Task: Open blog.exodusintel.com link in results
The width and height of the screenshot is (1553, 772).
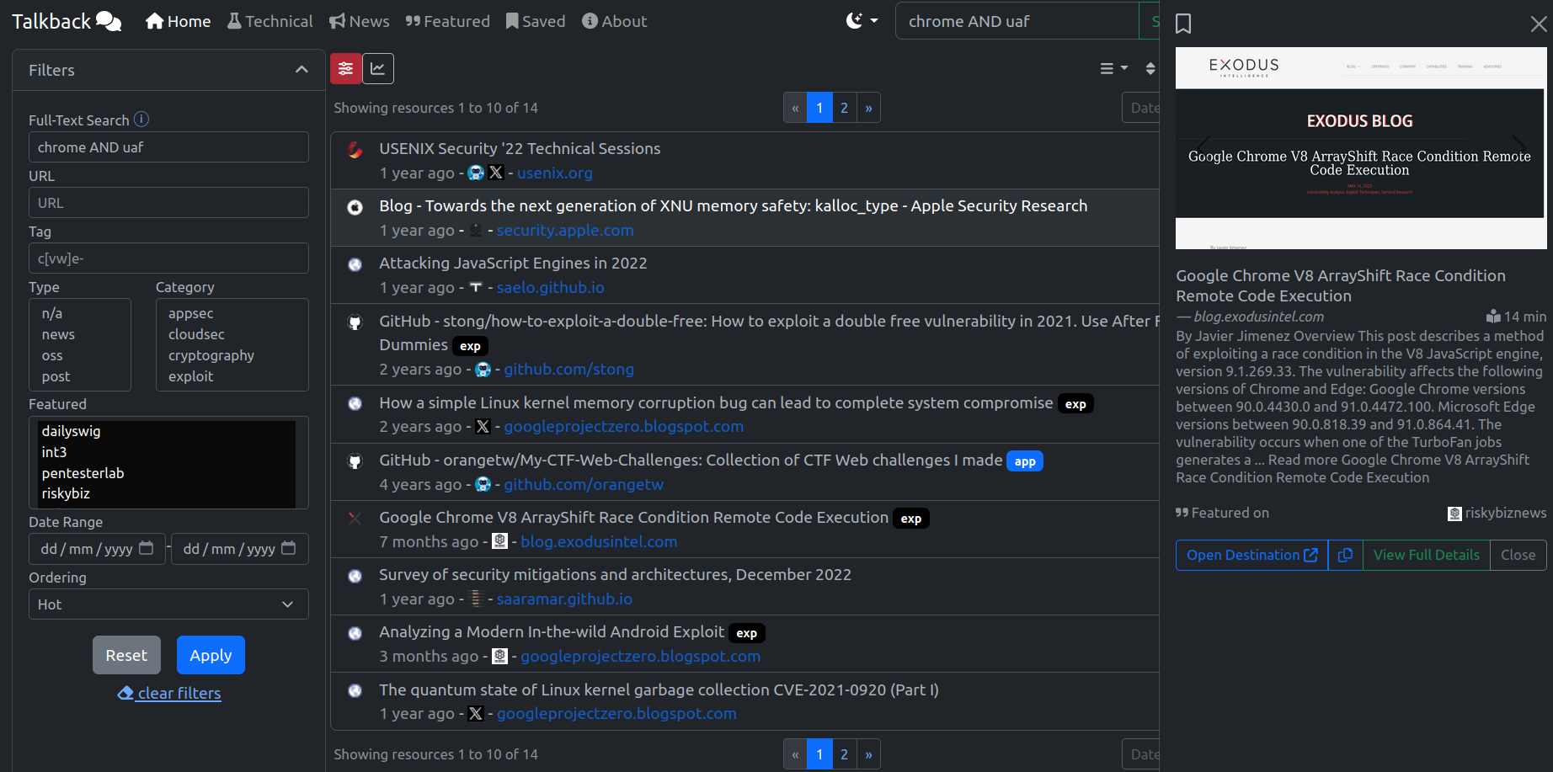Action: coord(599,541)
